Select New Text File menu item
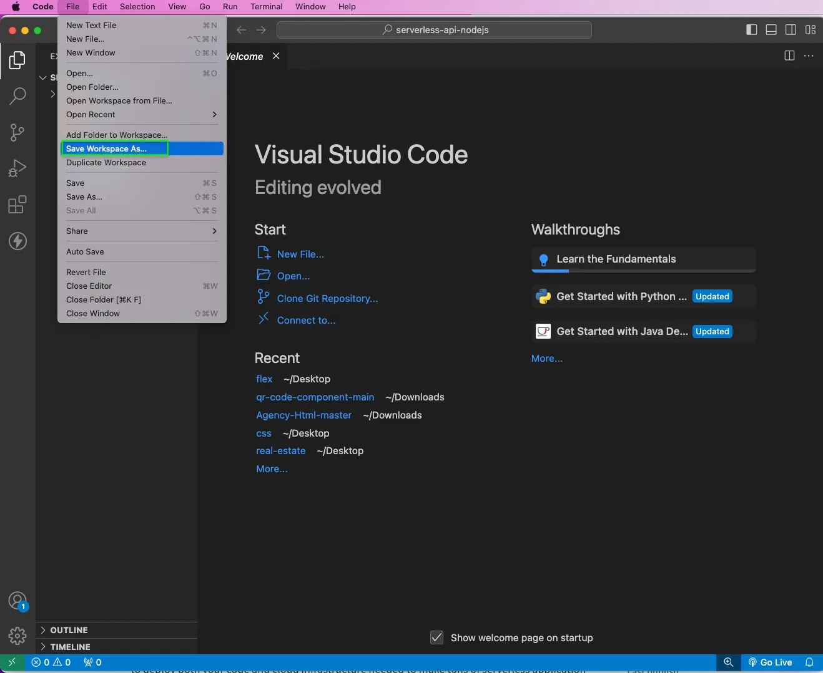 coord(142,26)
